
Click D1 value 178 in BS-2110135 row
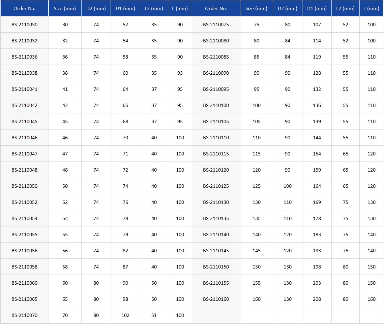click(317, 218)
